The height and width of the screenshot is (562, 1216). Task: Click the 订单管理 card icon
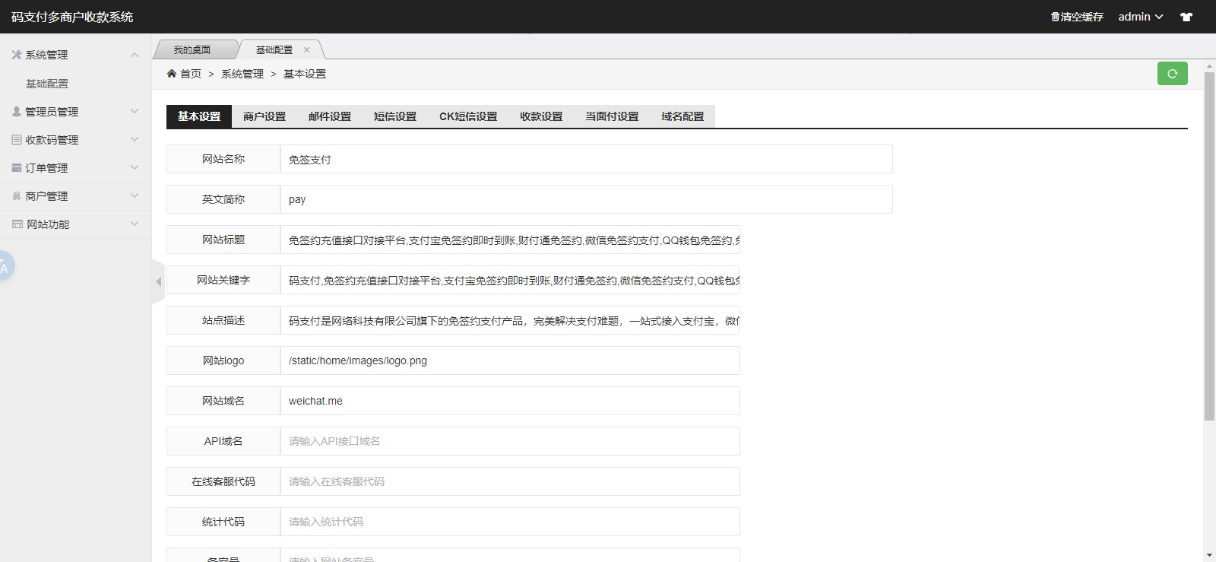pyautogui.click(x=17, y=167)
